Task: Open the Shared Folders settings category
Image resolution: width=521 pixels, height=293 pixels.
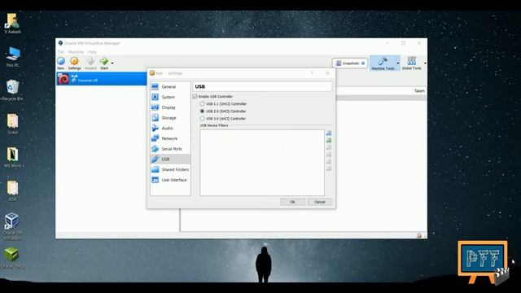Action: click(x=170, y=169)
